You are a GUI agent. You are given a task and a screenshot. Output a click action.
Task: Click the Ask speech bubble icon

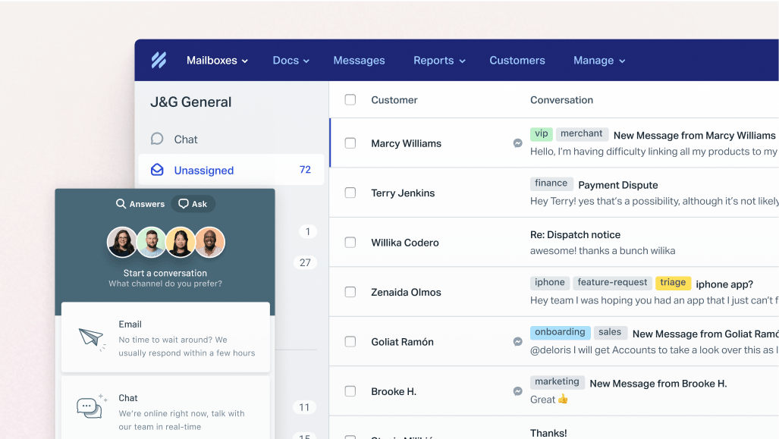click(184, 204)
